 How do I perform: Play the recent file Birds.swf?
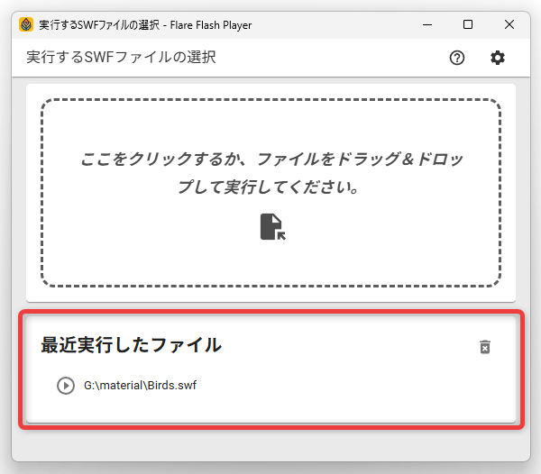[66, 386]
